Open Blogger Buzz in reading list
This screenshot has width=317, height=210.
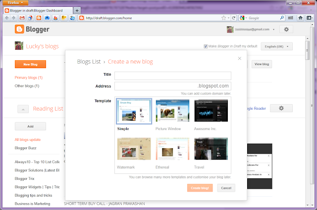25,148
